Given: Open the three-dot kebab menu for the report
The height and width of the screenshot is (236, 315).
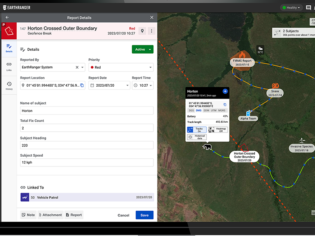Looking at the screenshot, I should point(151,31).
